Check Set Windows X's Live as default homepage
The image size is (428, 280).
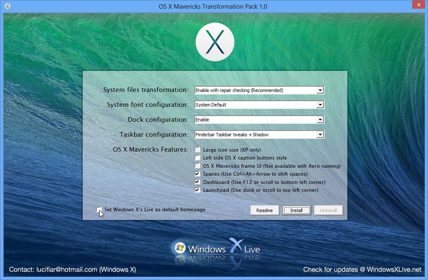(99, 210)
